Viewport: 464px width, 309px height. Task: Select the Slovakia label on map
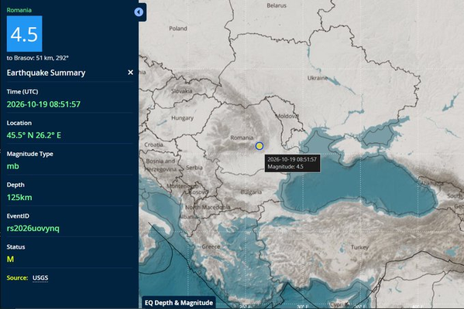(182, 91)
